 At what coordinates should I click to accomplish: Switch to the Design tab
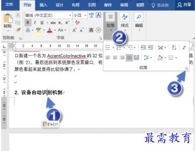(x=59, y=5)
